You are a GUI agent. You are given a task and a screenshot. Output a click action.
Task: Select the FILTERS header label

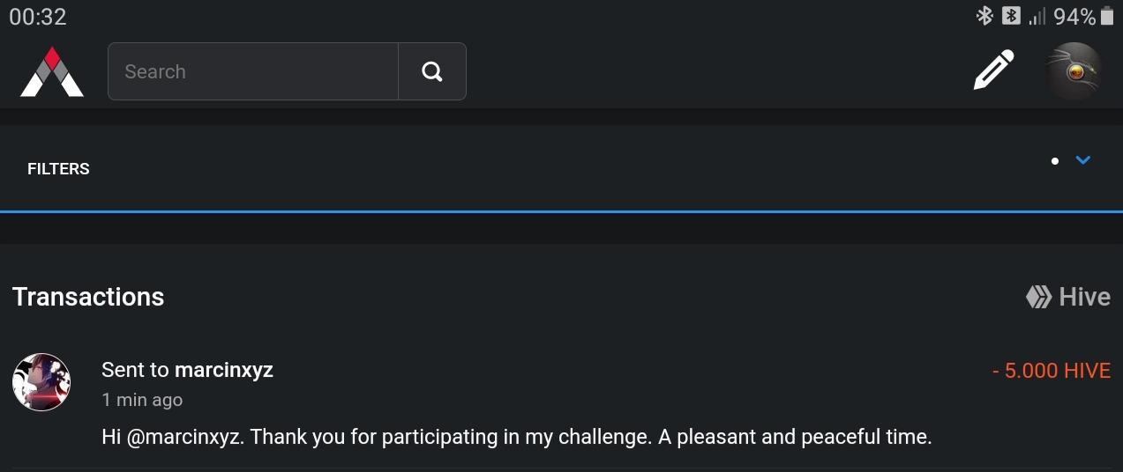click(x=58, y=169)
